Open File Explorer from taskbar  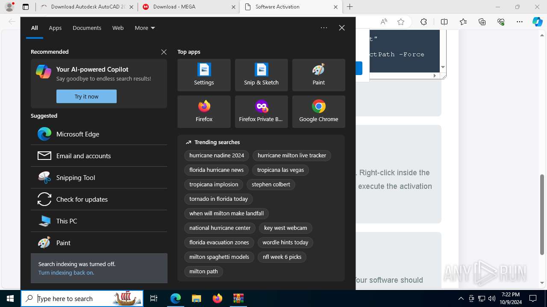(x=196, y=298)
